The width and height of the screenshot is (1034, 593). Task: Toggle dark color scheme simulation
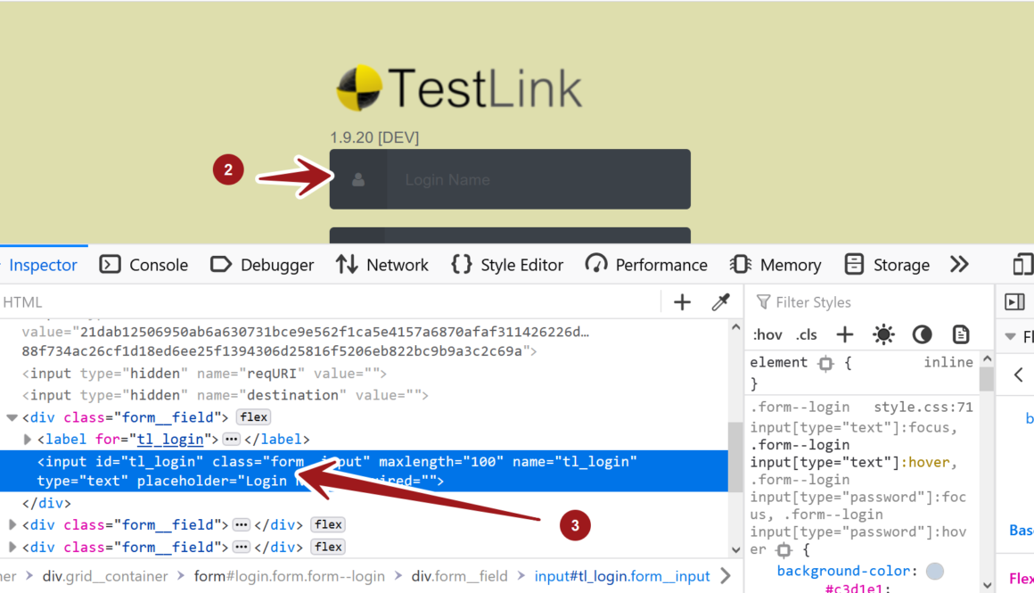click(x=922, y=335)
